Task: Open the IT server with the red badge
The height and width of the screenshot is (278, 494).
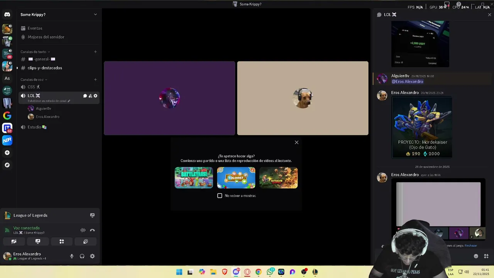Action: point(7,128)
